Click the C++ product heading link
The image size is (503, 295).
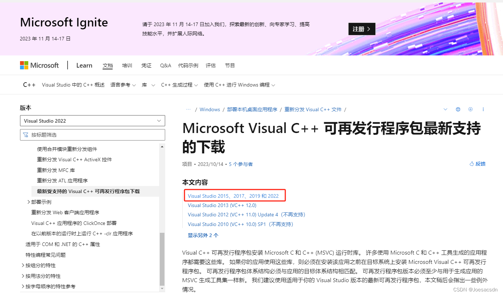pyautogui.click(x=29, y=85)
